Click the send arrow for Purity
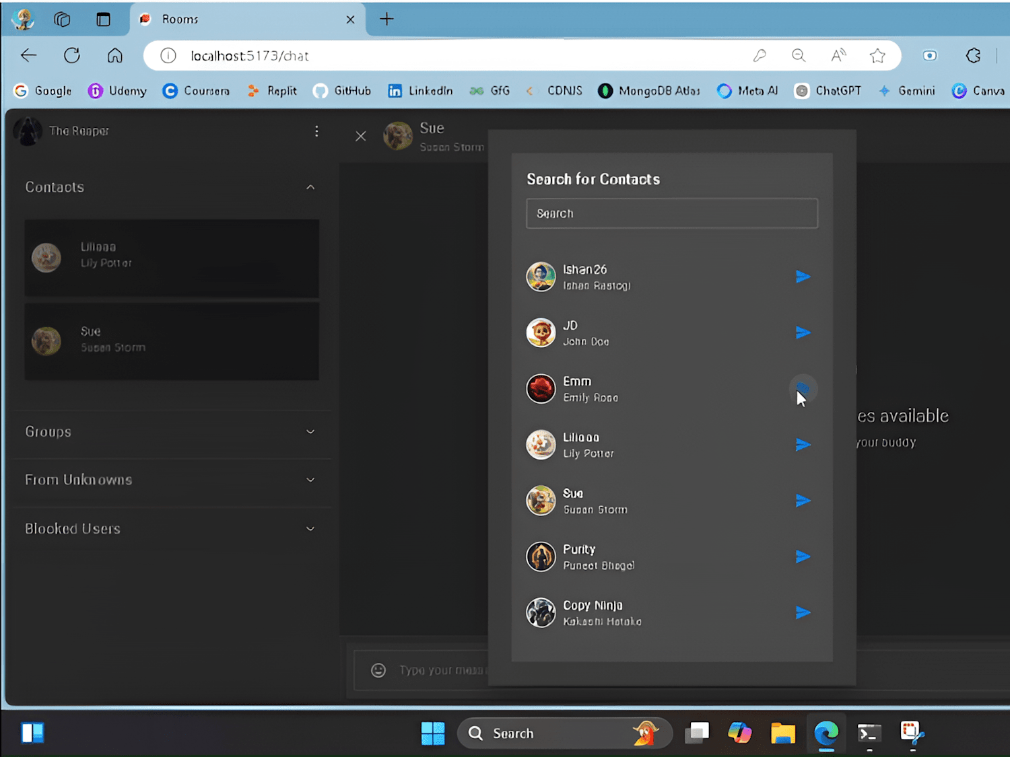This screenshot has height=757, width=1010. (803, 556)
